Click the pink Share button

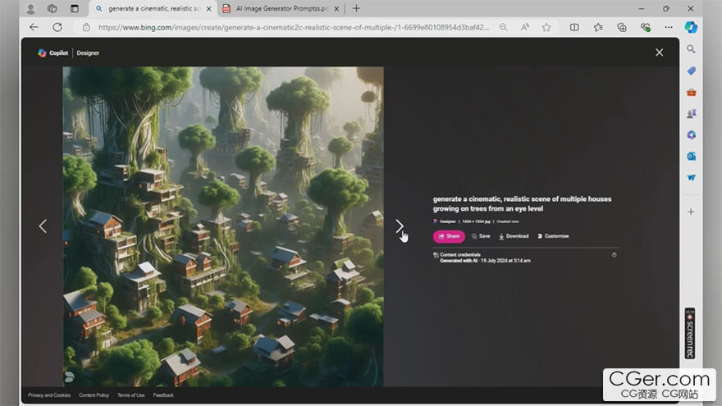click(449, 236)
